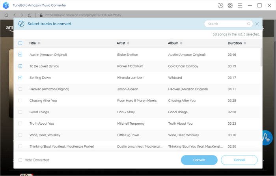Uncheck the Austin (Amazon Original) track
This screenshot has width=276, height=176.
(x=21, y=54)
